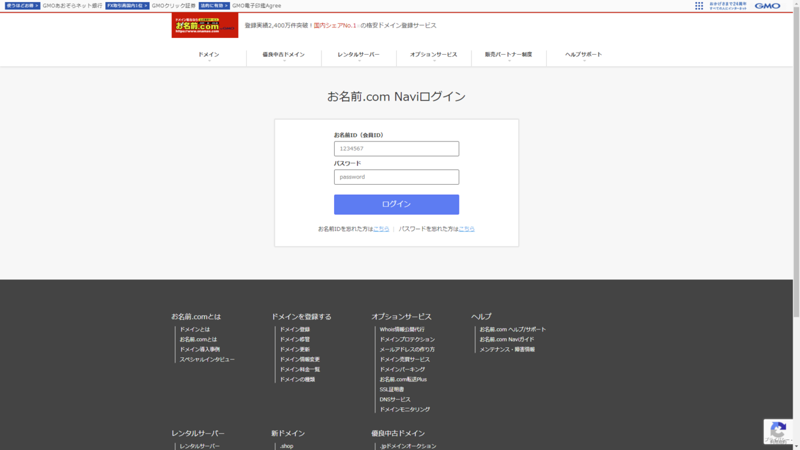Screen dimensions: 800x450
Task: Open SSL証明書 link
Action: pyautogui.click(x=392, y=389)
